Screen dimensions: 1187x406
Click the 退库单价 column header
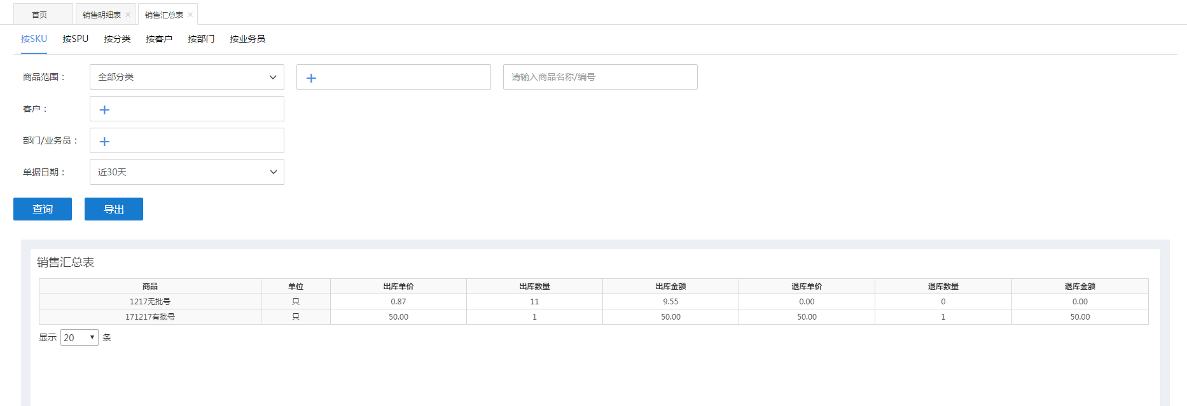[x=807, y=287]
